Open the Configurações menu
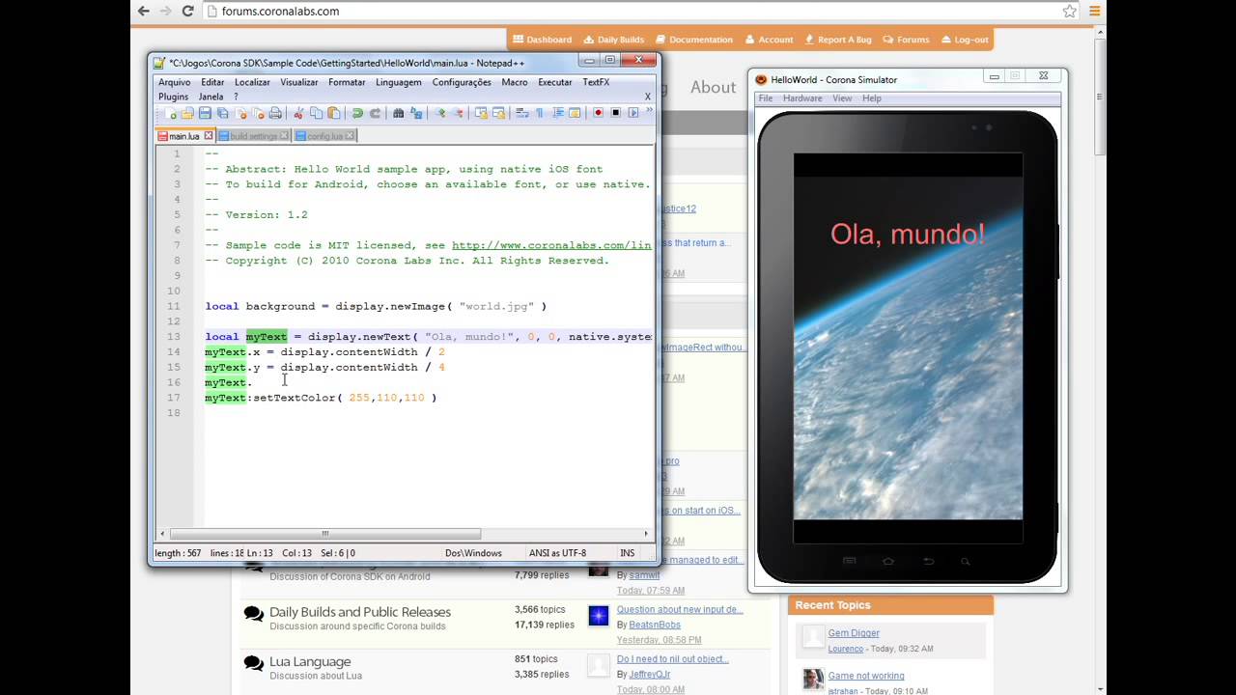This screenshot has height=695, width=1236. 462,82
